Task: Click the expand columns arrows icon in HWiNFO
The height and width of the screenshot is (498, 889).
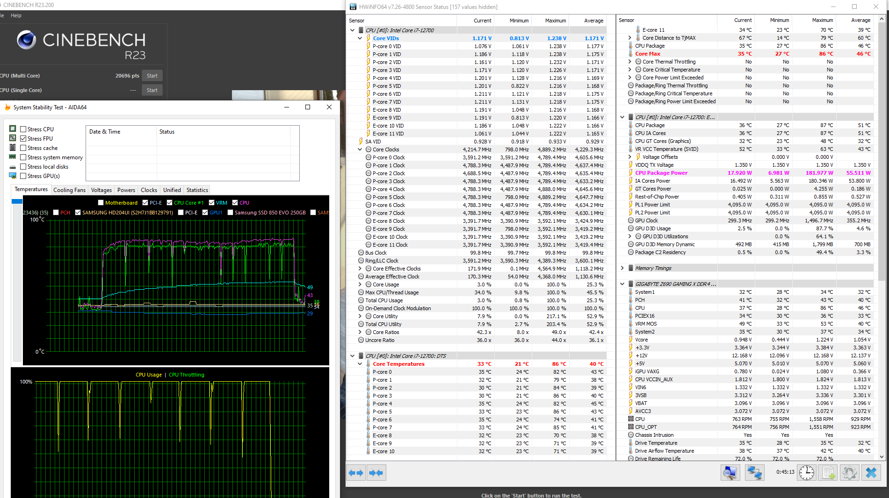Action: 356,473
